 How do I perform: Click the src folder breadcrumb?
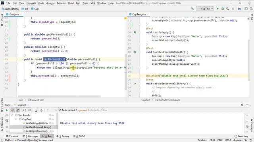pyautogui.click(x=25, y=9)
